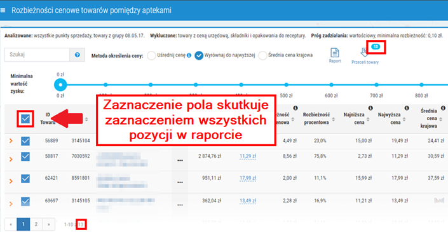The image size is (448, 232).
Task: Open the hamburger menu icon
Action: click(x=3, y=11)
